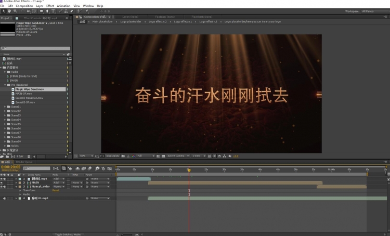This screenshot has height=236, width=390.
Task: Open the Graph Editor in timeline
Action: (x=109, y=168)
